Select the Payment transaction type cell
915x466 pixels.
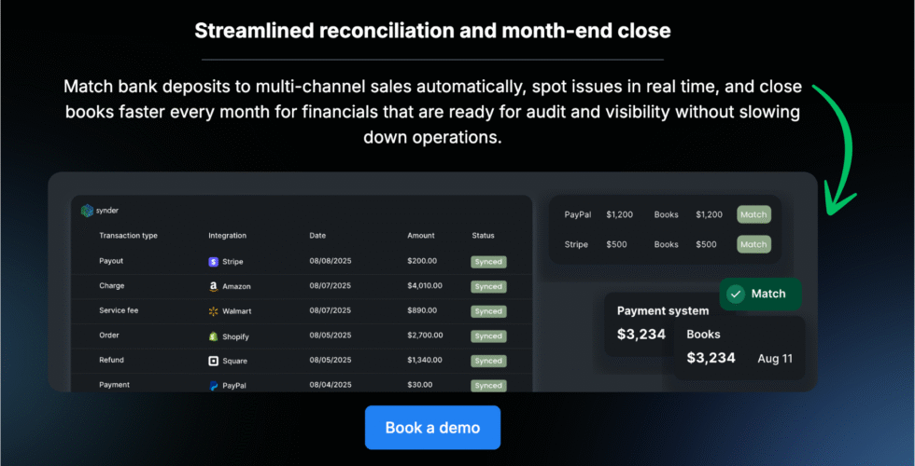point(114,385)
